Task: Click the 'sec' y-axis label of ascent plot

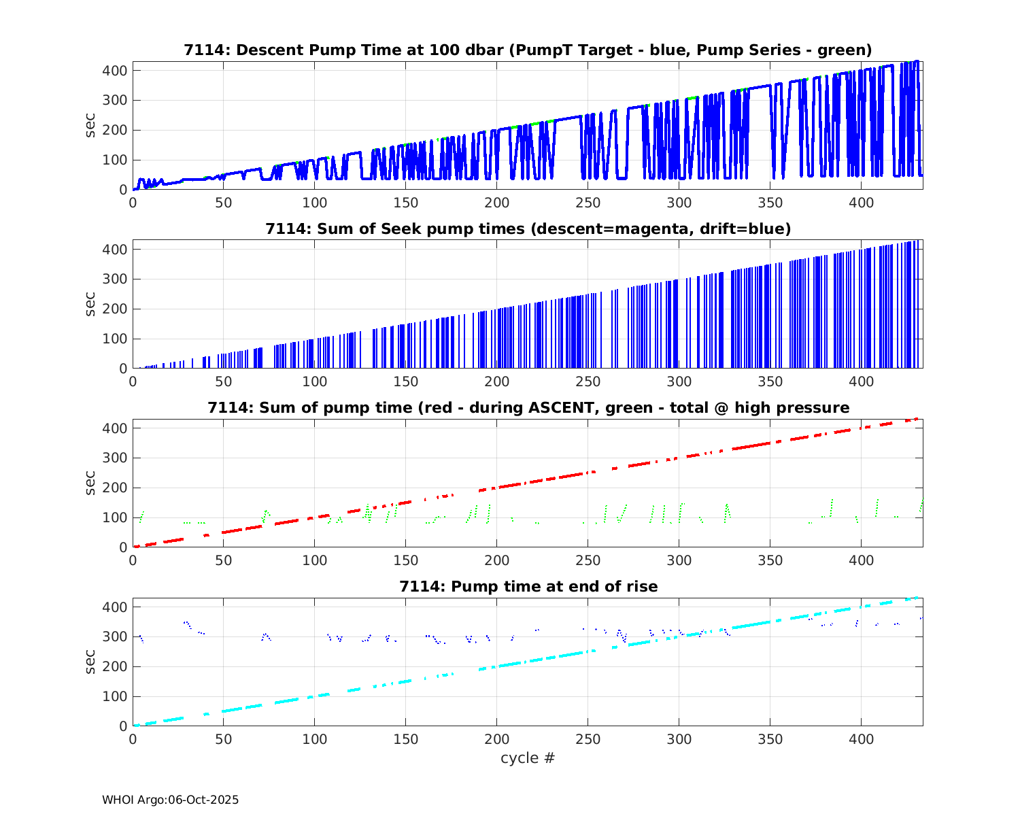Action: 90,483
